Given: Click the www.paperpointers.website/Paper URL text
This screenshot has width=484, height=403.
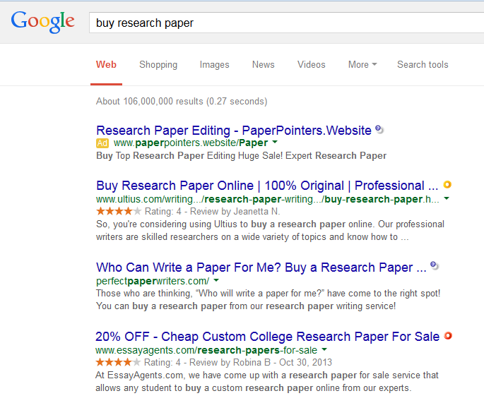Looking at the screenshot, I should click(x=191, y=143).
